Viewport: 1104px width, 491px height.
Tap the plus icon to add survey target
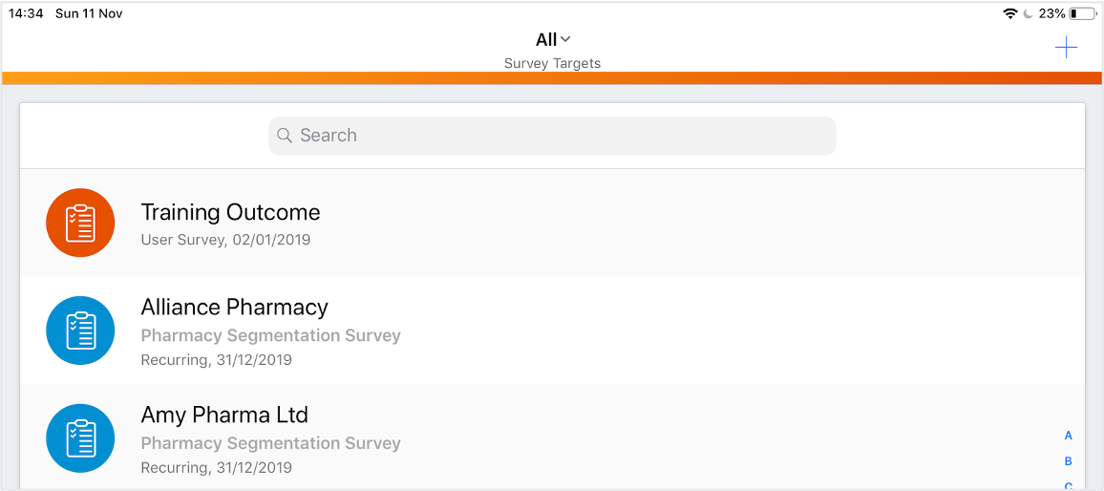click(x=1066, y=48)
